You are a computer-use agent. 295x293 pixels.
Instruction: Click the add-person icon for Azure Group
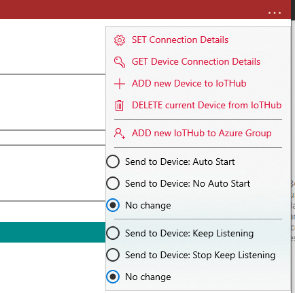120,134
